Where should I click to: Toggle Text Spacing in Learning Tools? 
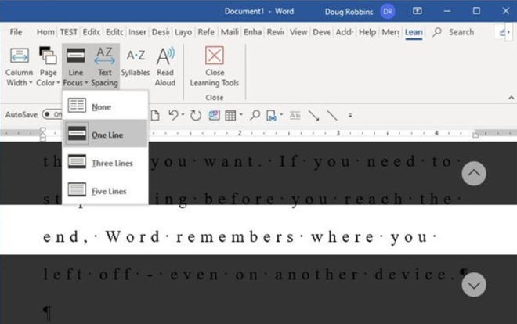pos(104,67)
